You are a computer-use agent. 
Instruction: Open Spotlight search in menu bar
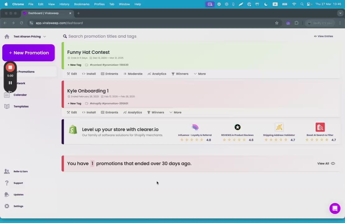[x=302, y=4]
